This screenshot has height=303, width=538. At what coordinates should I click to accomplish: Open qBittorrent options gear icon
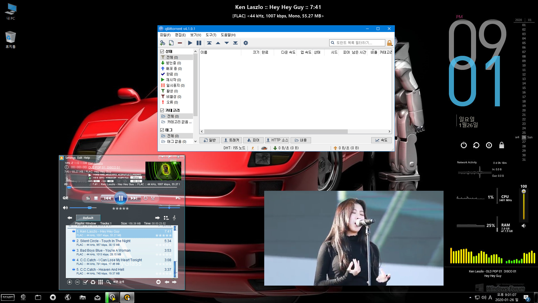click(x=246, y=43)
